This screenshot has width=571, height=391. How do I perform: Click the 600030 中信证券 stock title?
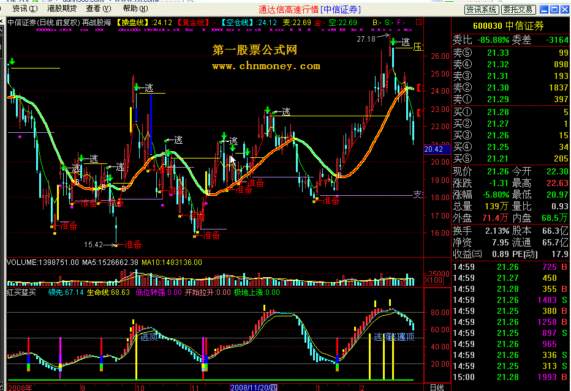pos(509,26)
